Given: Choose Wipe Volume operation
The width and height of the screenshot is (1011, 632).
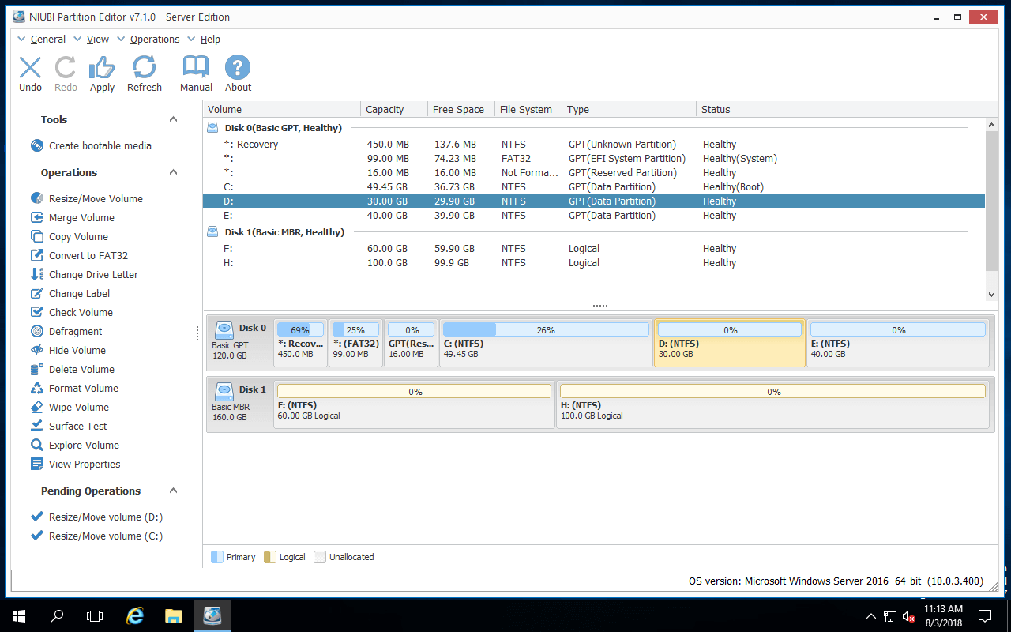Looking at the screenshot, I should (70, 407).
